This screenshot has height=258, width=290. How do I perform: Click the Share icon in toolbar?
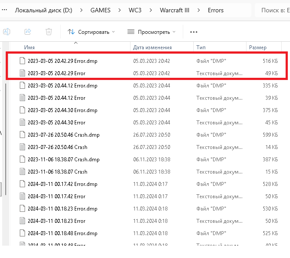(x=28, y=32)
